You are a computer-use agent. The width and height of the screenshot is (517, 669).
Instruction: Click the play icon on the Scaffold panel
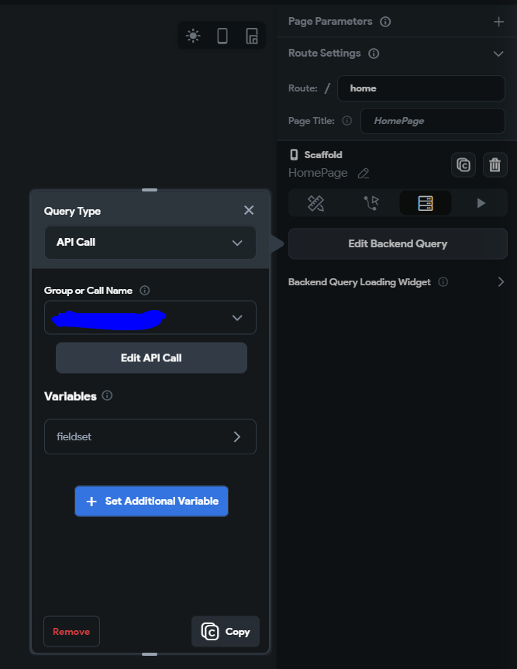click(479, 202)
